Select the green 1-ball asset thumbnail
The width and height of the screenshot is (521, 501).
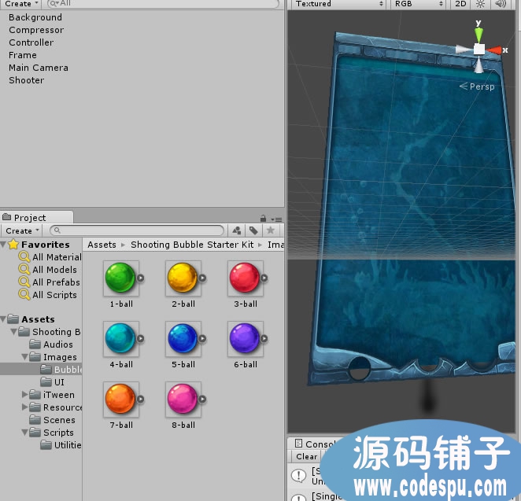(x=120, y=278)
